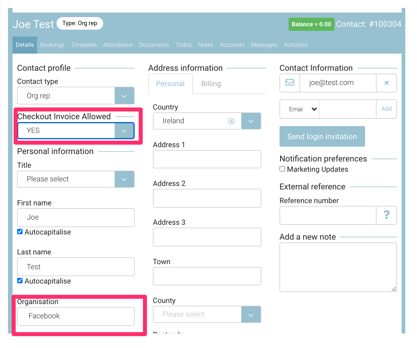
Task: Uncheck Autocapitalise under Last name
Action: [x=20, y=281]
